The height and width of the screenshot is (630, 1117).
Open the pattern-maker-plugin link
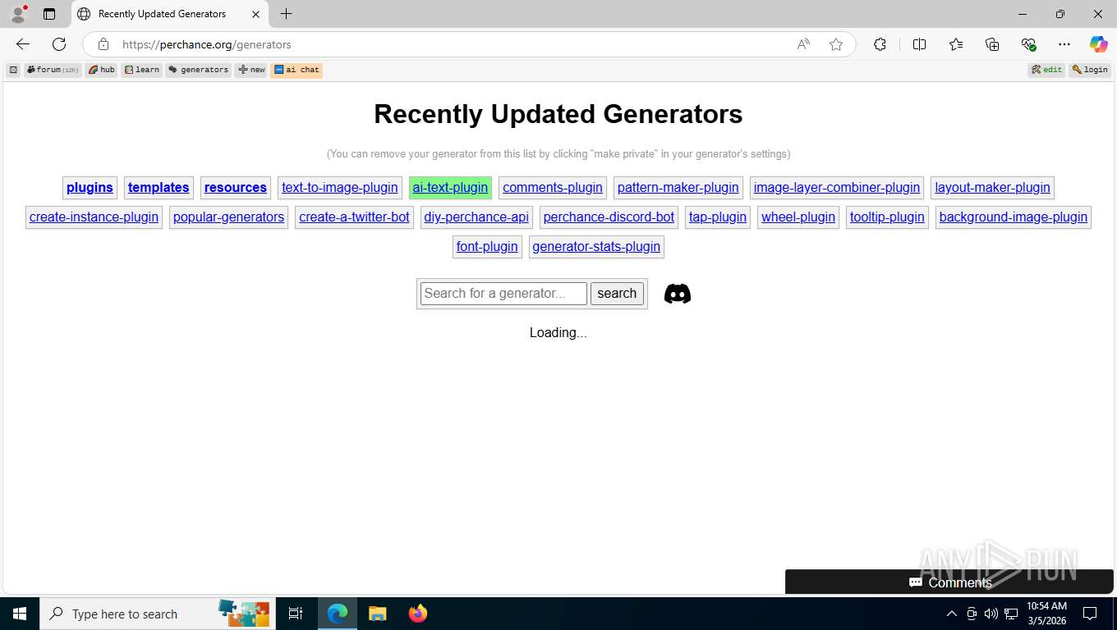tap(678, 188)
